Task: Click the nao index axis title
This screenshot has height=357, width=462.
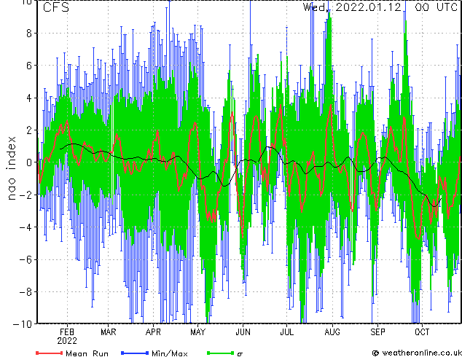Action: coord(11,168)
